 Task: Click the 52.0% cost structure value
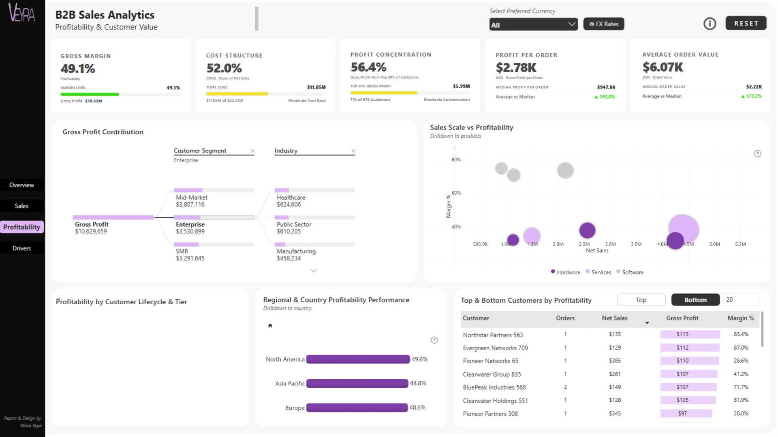pos(224,68)
